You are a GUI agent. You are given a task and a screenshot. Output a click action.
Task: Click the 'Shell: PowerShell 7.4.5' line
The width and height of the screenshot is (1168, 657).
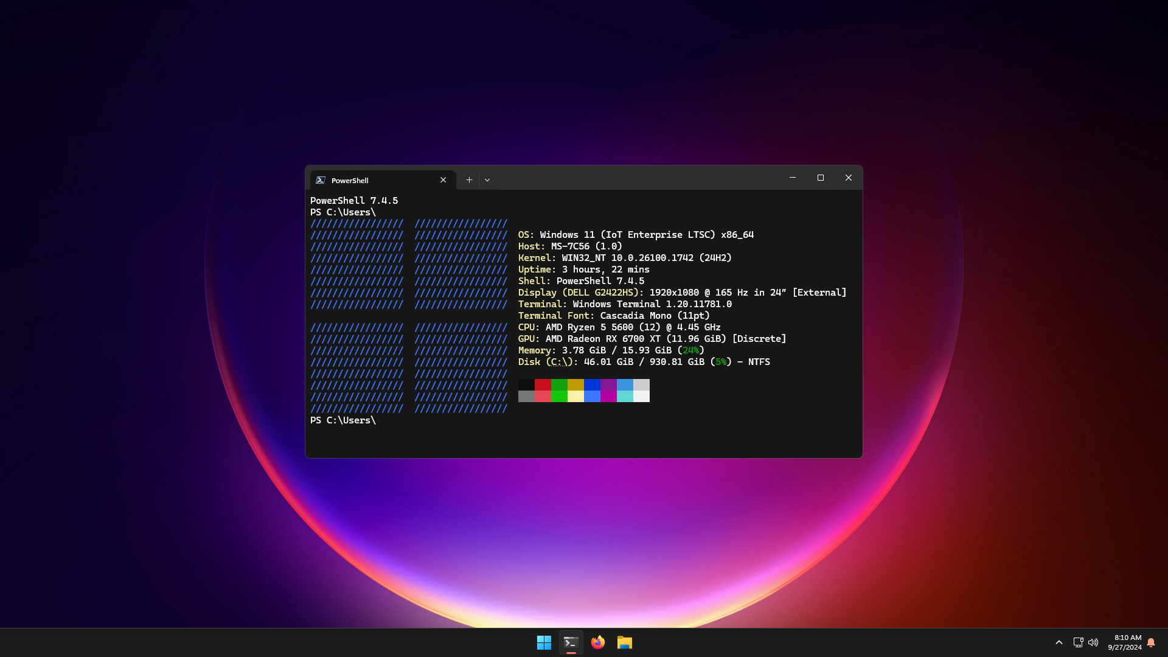tap(581, 281)
